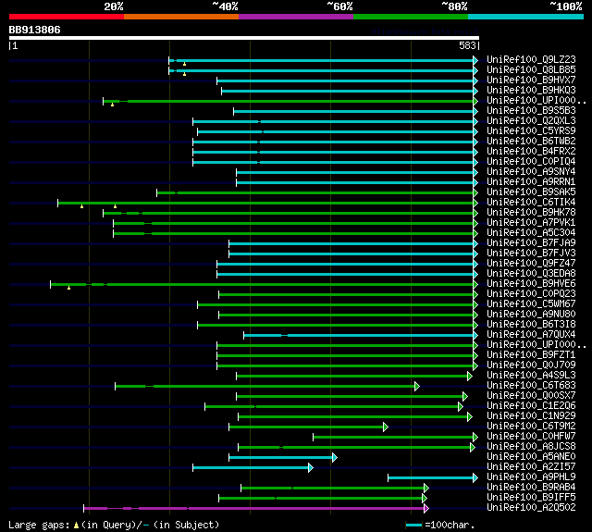Select the UniRef100_B7FJV3 label
592x532 pixels.
(x=531, y=253)
